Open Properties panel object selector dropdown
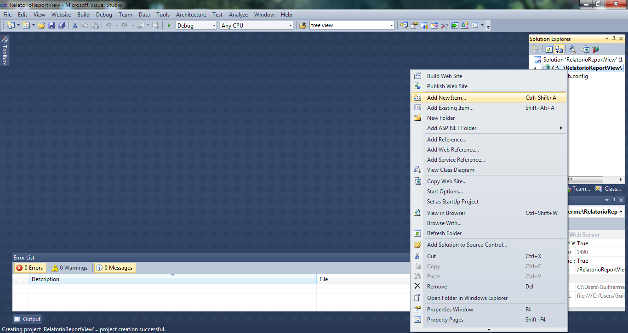 pyautogui.click(x=621, y=212)
